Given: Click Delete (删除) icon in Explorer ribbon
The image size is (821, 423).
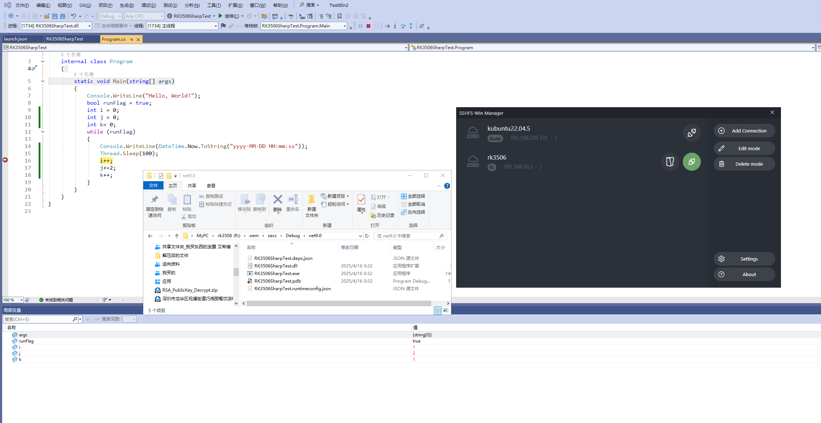Looking at the screenshot, I should pos(278,203).
